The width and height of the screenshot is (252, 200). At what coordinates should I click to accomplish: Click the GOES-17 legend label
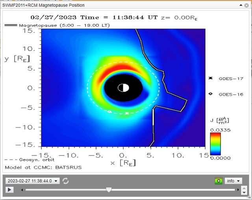coord(231,79)
